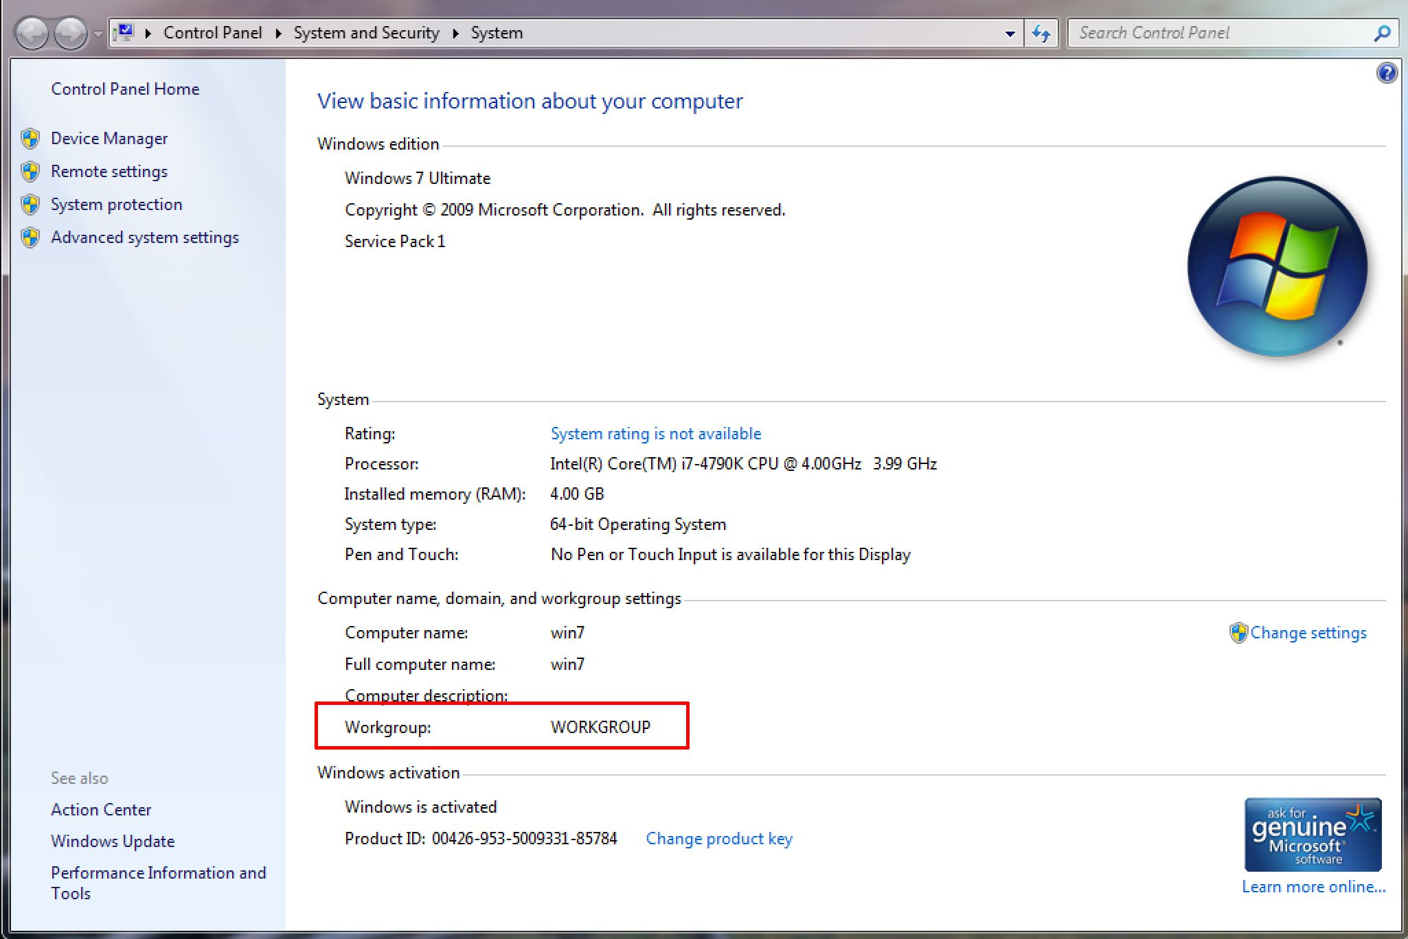1408x939 pixels.
Task: Click the Full computer name value win7
Action: 567,664
